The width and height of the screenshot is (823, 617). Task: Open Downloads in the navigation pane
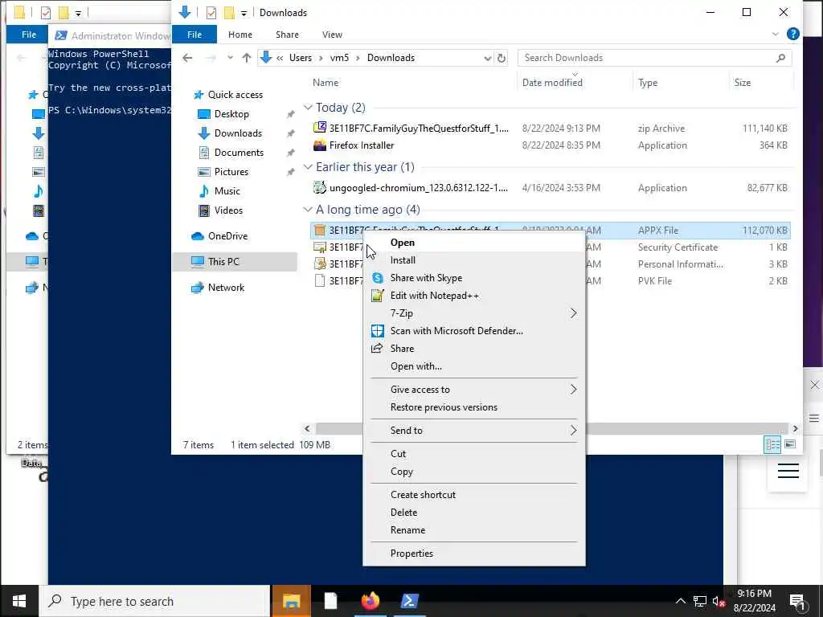click(x=238, y=133)
